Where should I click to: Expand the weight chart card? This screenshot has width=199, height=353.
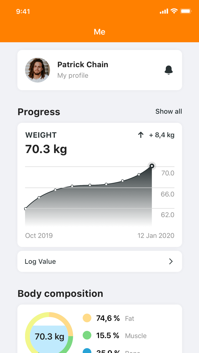[100, 184]
